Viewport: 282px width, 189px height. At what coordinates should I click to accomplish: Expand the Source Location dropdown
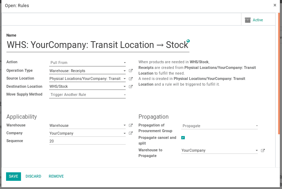125,79
